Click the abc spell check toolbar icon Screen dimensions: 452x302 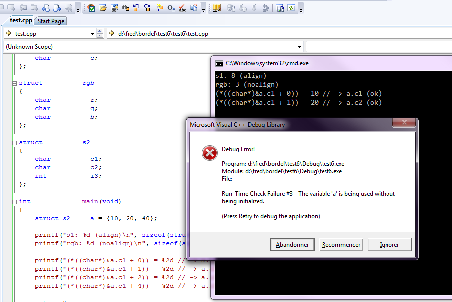182,8
